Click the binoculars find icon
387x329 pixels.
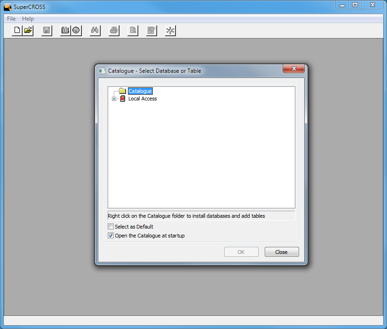pos(95,31)
